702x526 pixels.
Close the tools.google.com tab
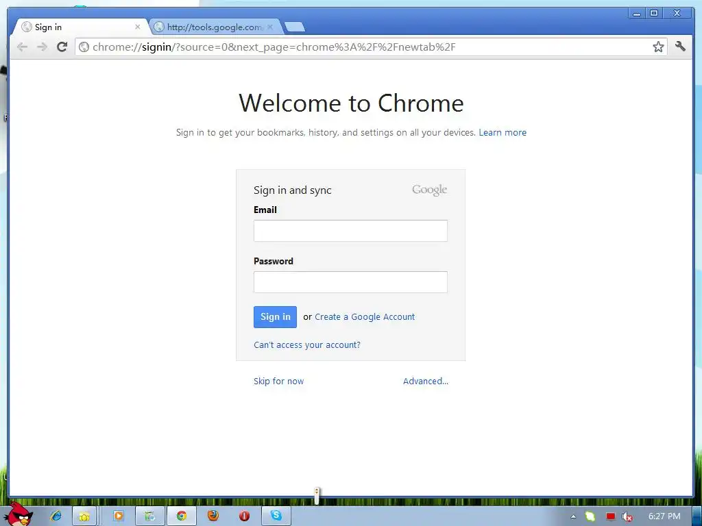tap(270, 27)
